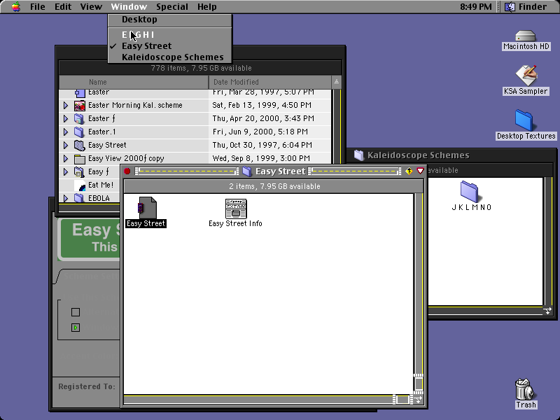Select the Eat Me! file name

[x=101, y=185]
